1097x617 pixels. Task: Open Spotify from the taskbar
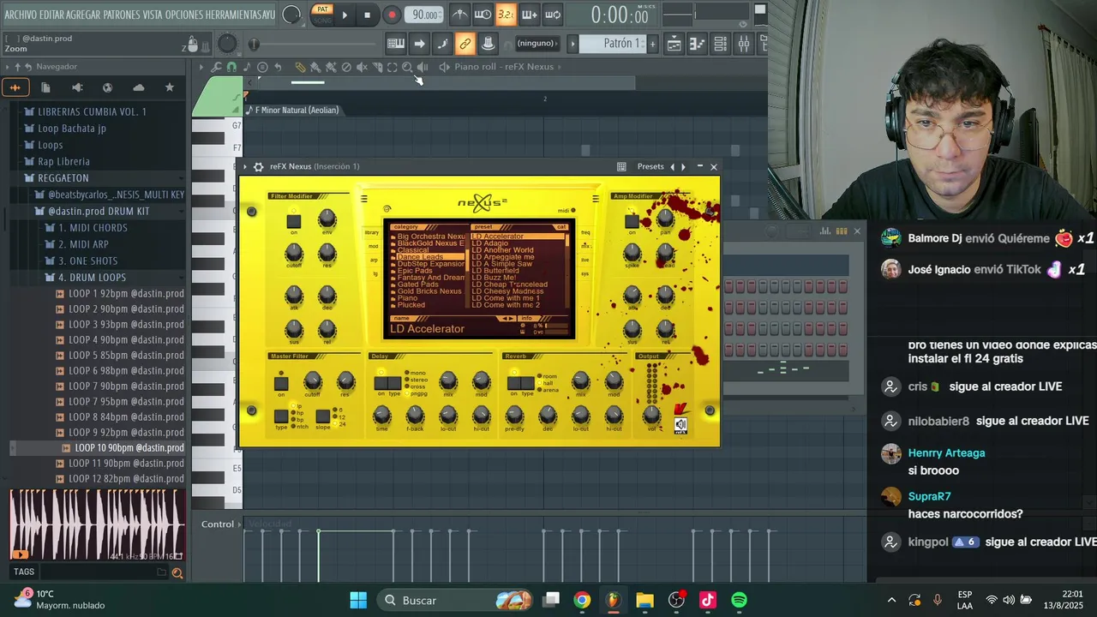pyautogui.click(x=739, y=600)
